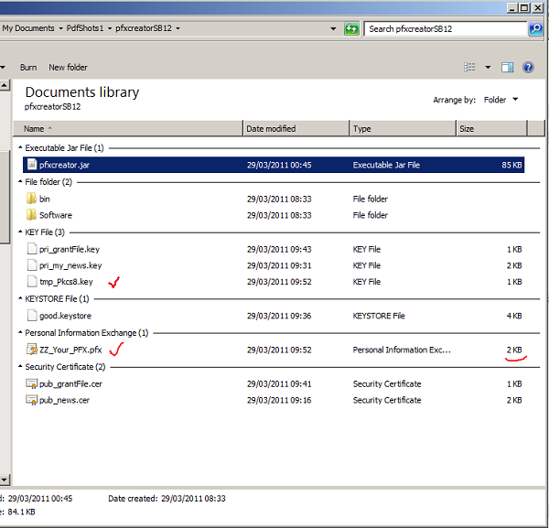Select the ZZ_Your_PFX.pfx certificate icon
The image size is (549, 528).
31,349
